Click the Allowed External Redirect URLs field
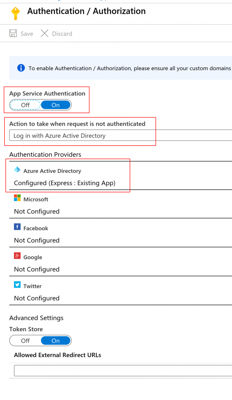Screen dimensions: 232x400 tap(123, 370)
